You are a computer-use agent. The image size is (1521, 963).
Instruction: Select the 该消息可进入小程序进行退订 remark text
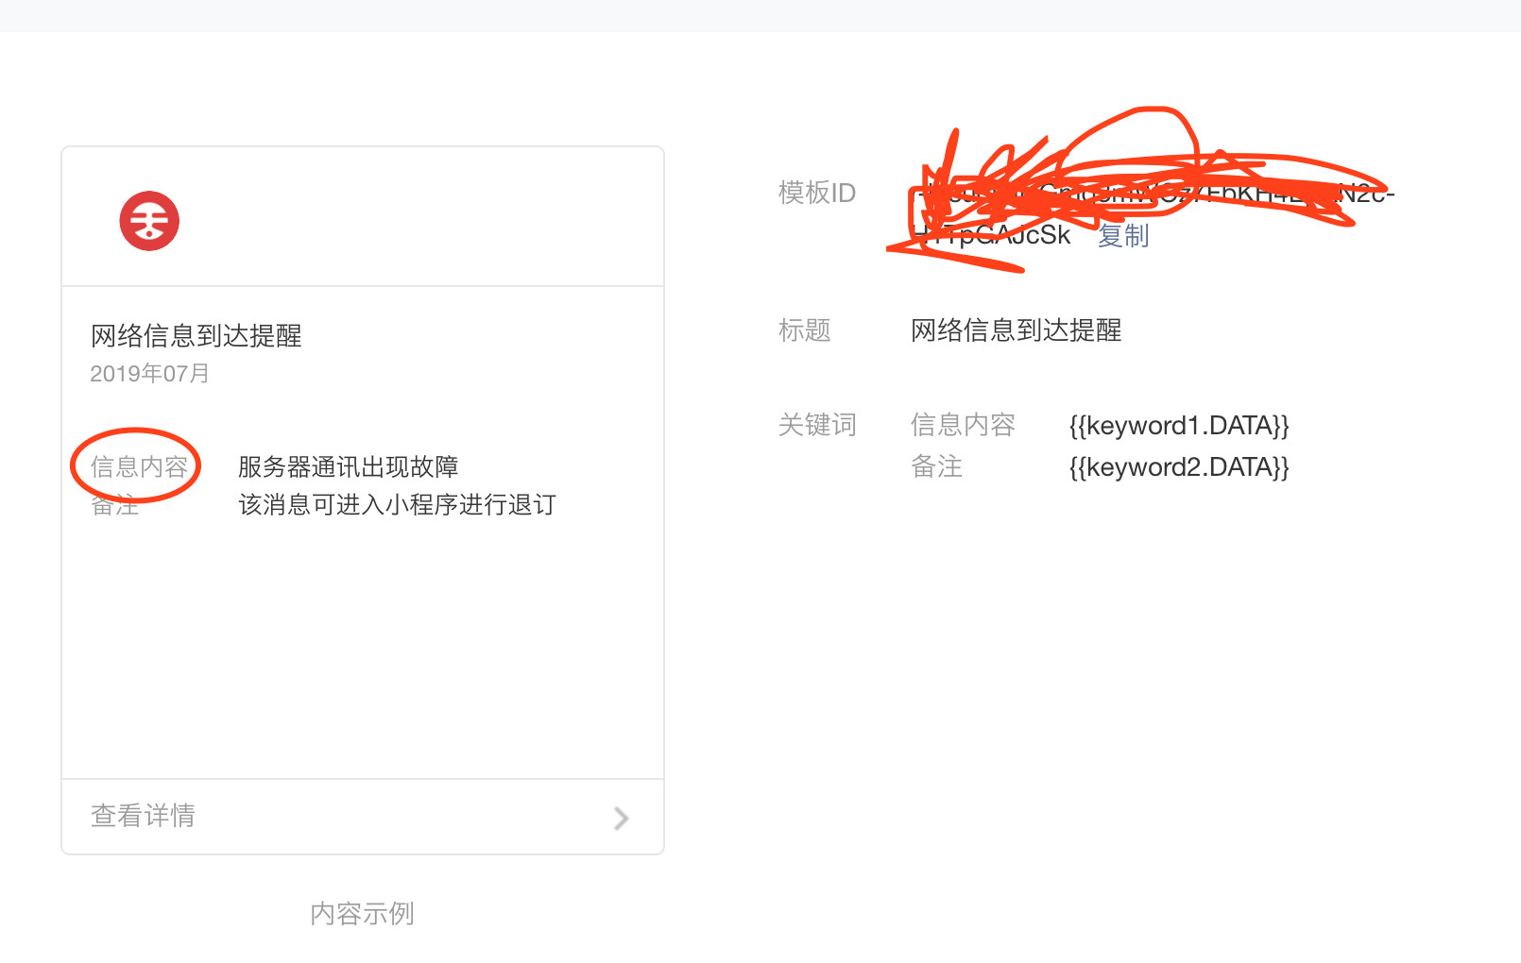click(x=397, y=505)
